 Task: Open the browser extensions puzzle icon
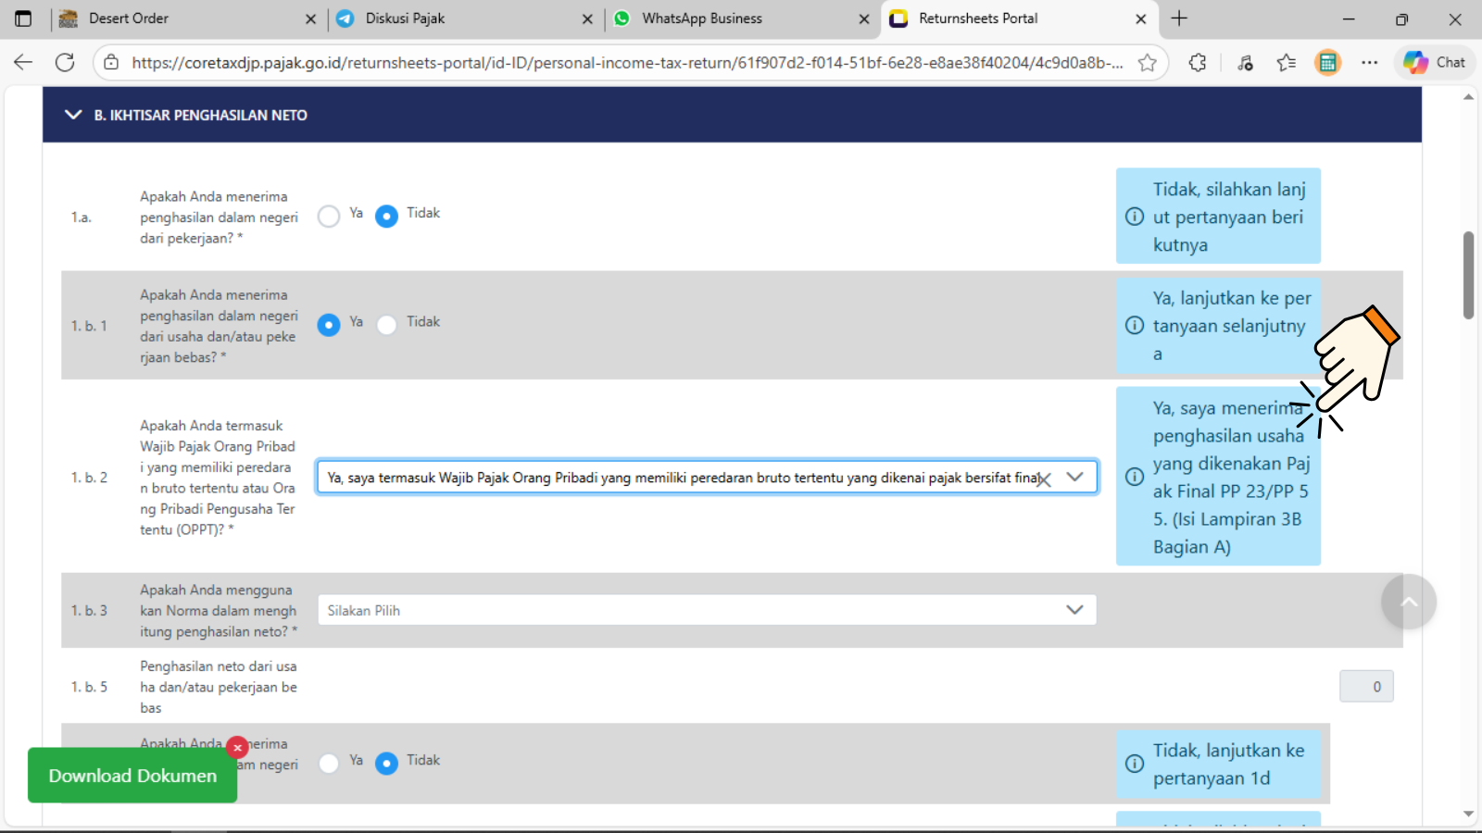click(1198, 62)
